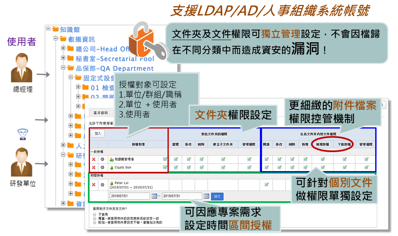Expand the 秘書室-Secretarial Pool tree node

[x=63, y=58]
